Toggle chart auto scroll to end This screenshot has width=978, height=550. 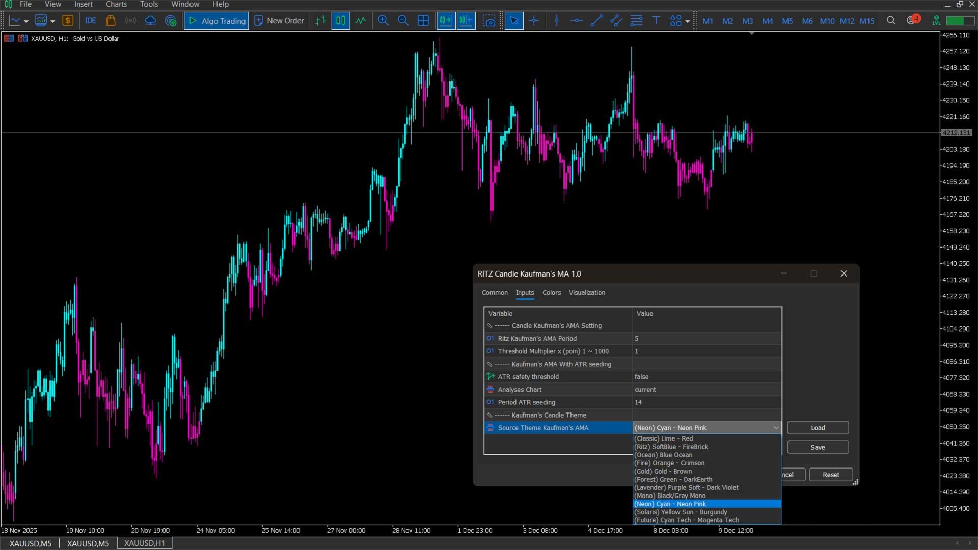pos(446,21)
